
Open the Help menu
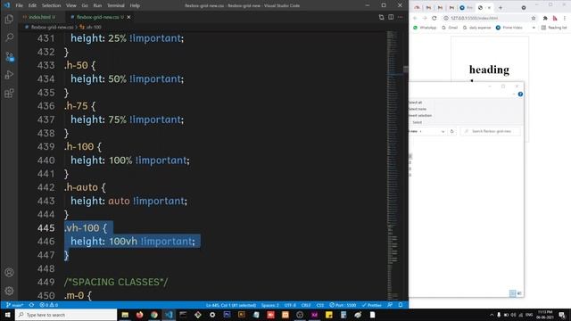click(x=135, y=5)
